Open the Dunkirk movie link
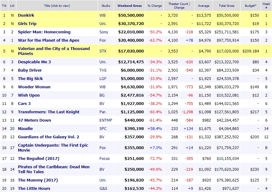This screenshot has height=192, width=272. (26, 15)
